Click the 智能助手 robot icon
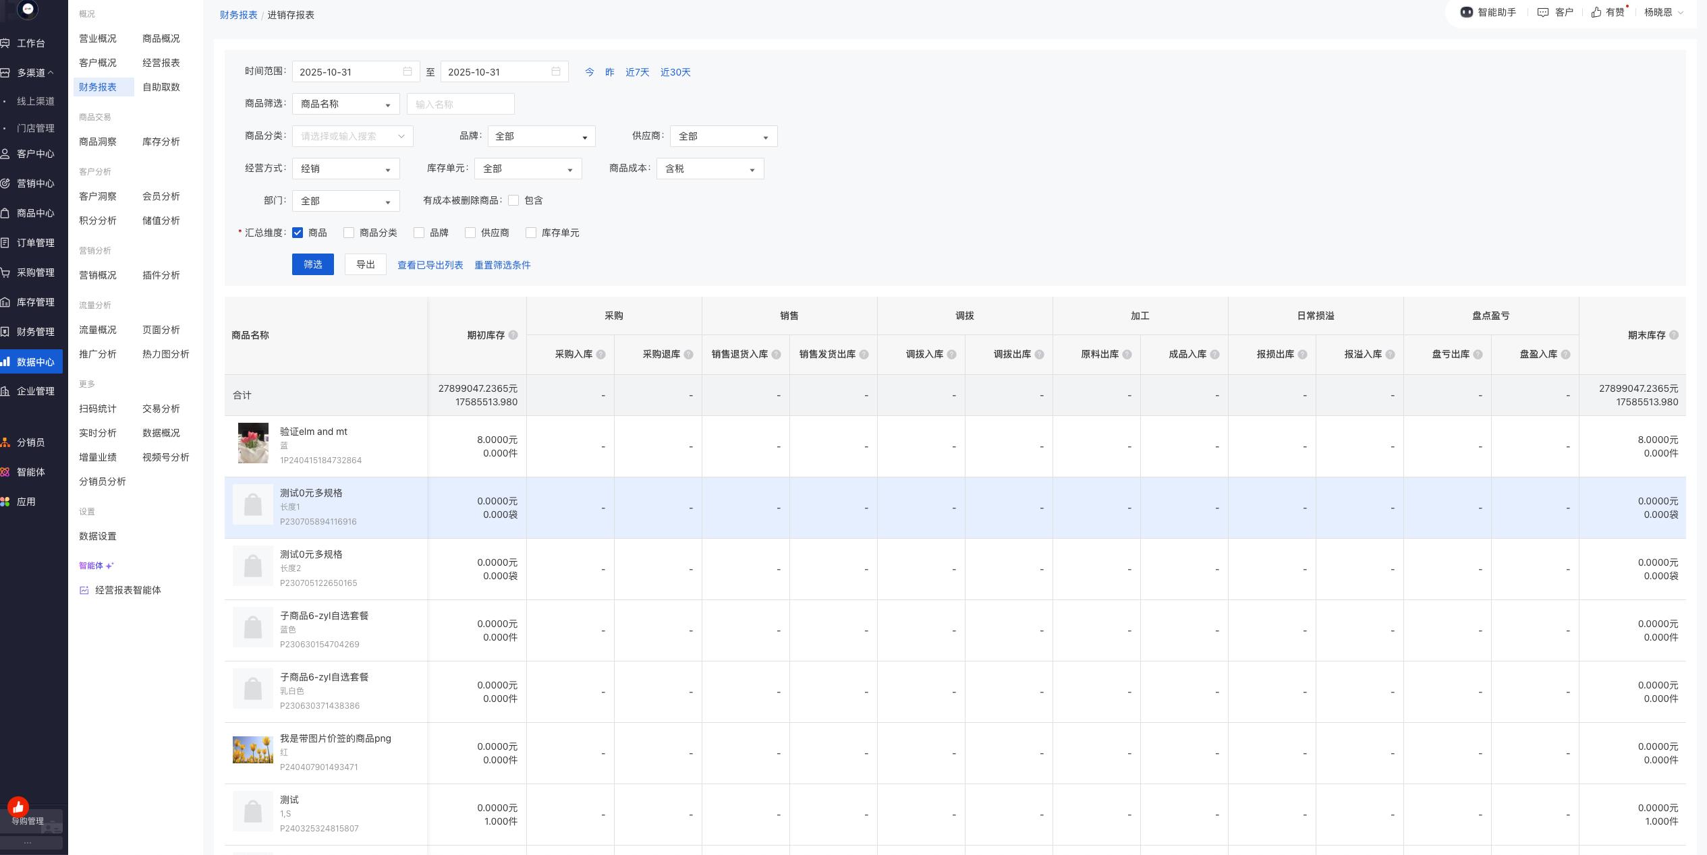This screenshot has width=1707, height=855. pos(1466,12)
